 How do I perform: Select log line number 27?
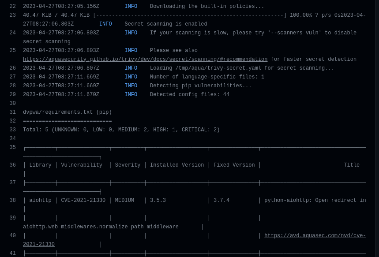pyautogui.click(x=12, y=77)
